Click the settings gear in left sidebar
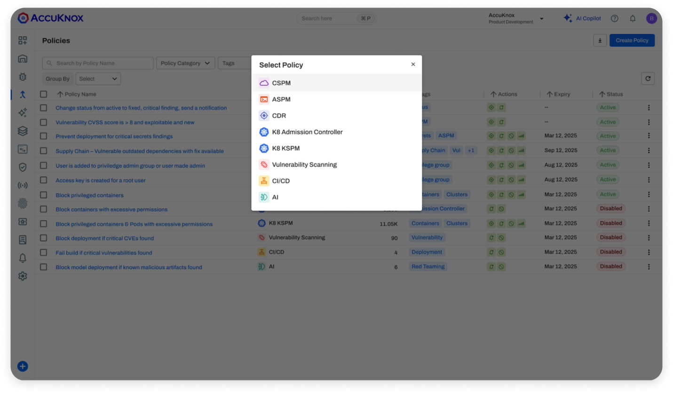This screenshot has width=673, height=394. pyautogui.click(x=23, y=276)
